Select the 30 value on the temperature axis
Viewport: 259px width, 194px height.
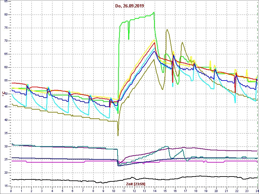click(x=6, y=146)
